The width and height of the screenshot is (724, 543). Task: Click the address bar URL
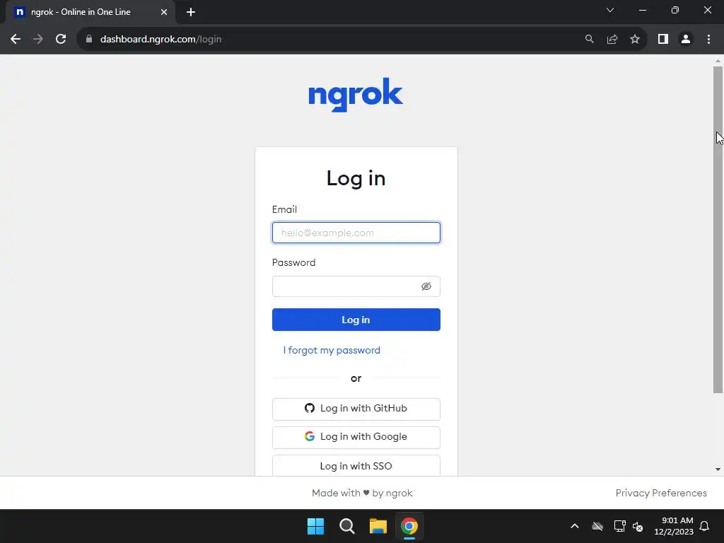pos(160,40)
